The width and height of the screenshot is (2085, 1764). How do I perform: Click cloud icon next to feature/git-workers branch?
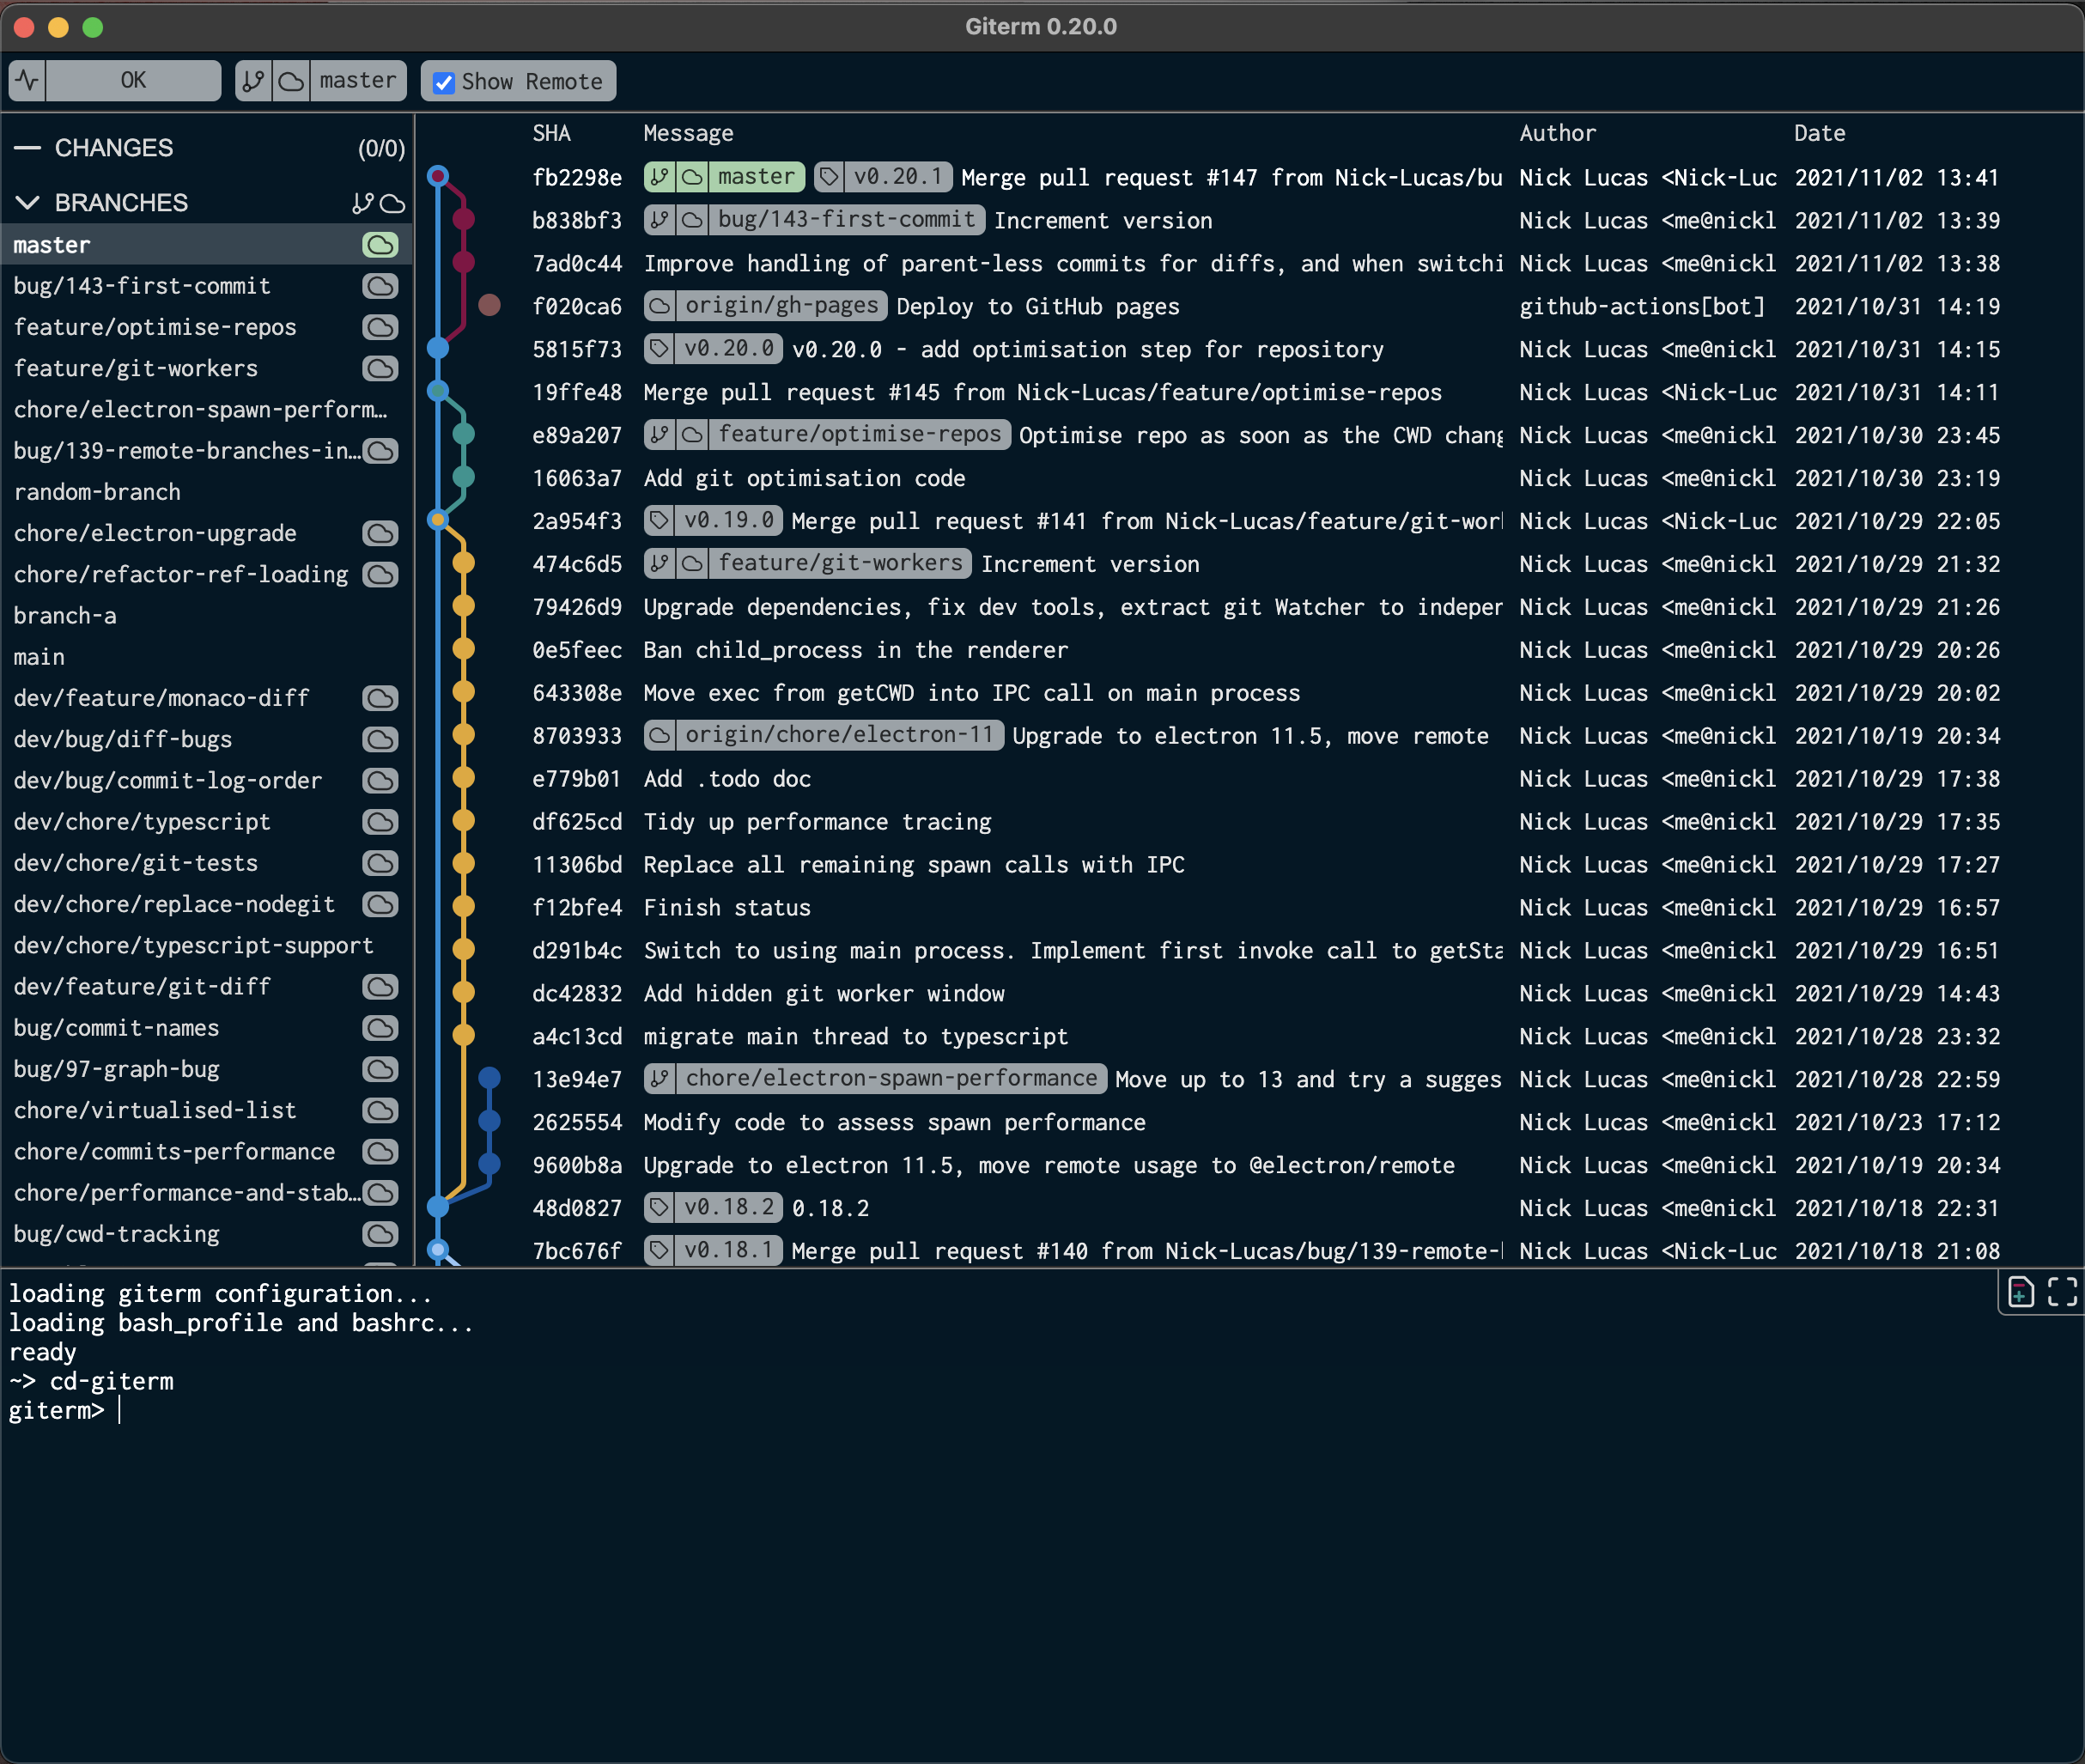(x=380, y=369)
